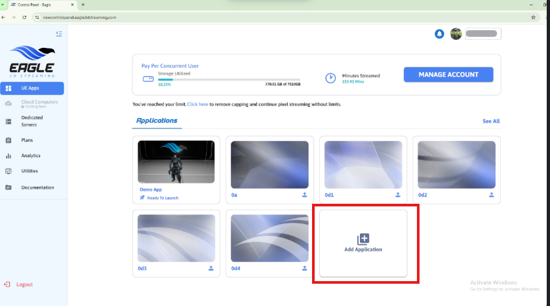Open the Add Application tile
The width and height of the screenshot is (550, 306).
[x=363, y=242]
